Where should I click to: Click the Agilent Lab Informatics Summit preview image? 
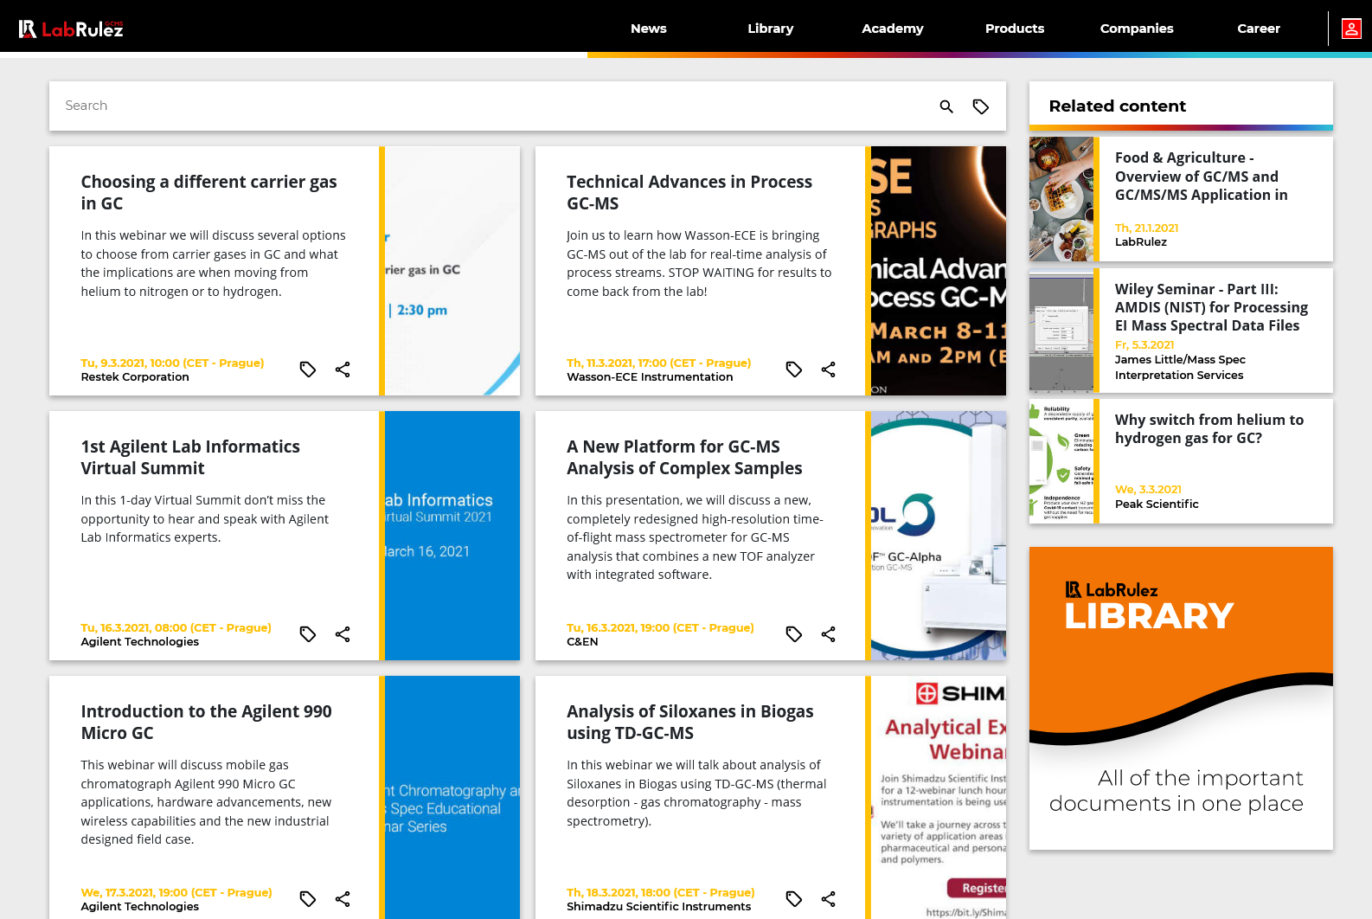452,536
